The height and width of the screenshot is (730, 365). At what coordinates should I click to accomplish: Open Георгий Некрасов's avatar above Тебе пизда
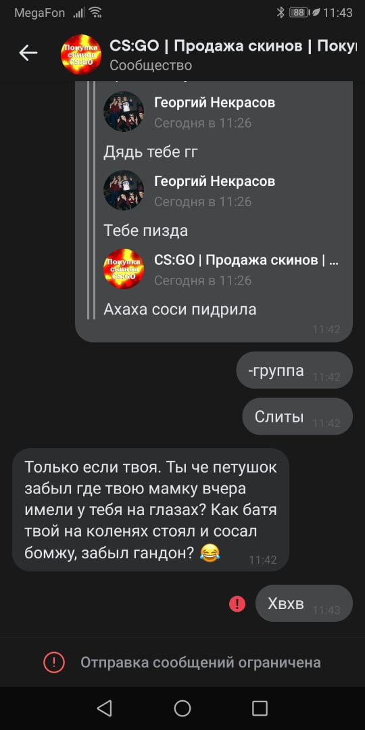[124, 190]
